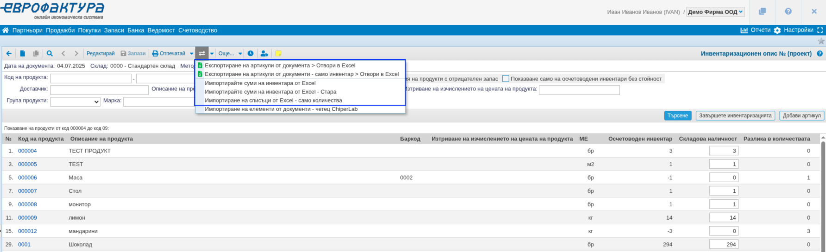Click the new document icon
The image size is (826, 252).
(x=22, y=53)
